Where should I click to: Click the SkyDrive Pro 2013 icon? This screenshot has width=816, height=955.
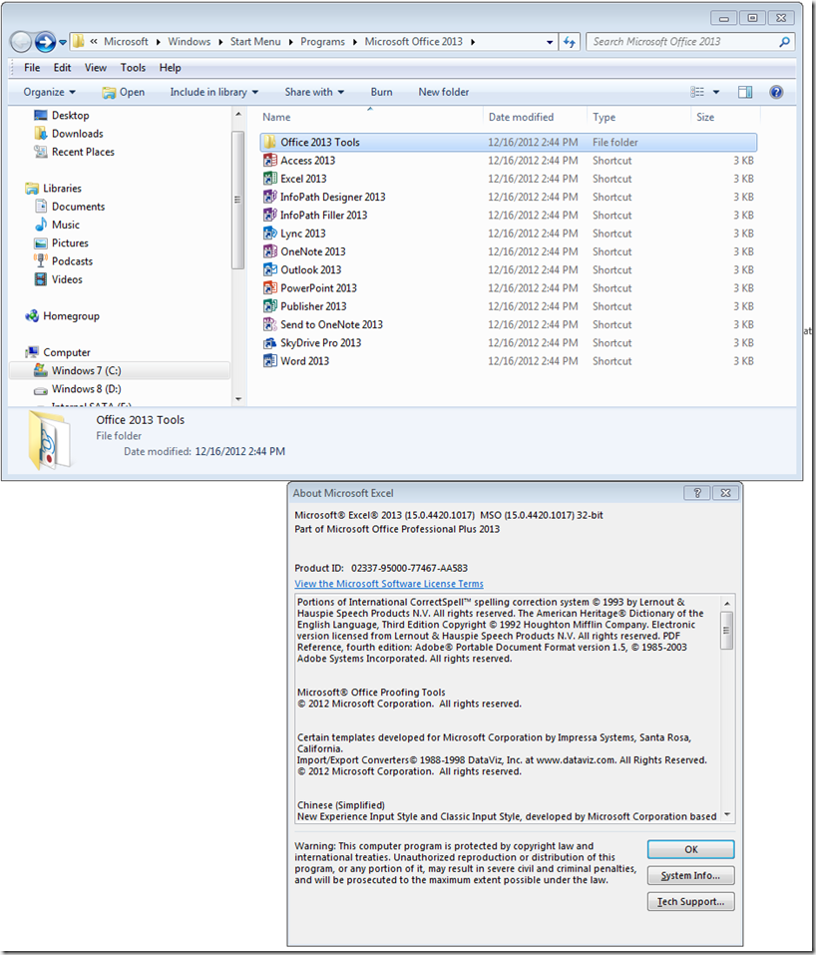[269, 343]
